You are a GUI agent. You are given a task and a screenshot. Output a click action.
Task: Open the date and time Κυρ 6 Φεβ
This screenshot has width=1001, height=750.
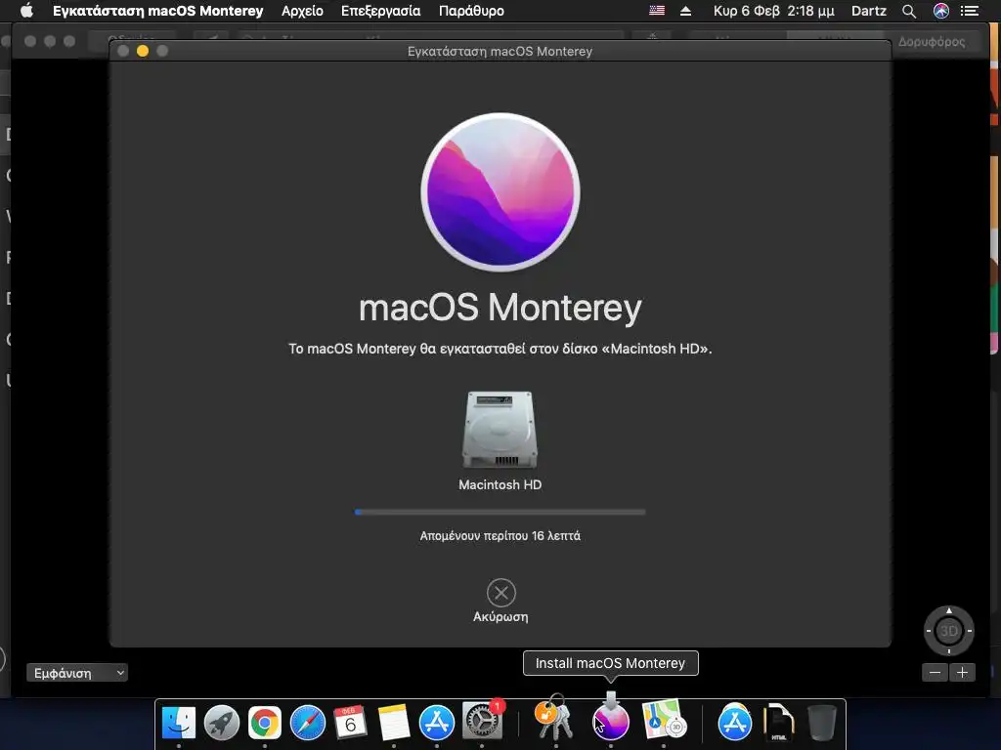point(774,11)
